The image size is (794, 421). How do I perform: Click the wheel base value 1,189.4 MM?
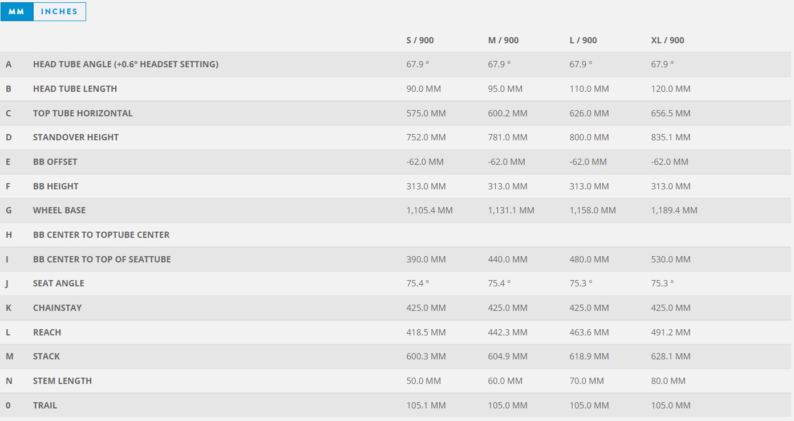674,211
